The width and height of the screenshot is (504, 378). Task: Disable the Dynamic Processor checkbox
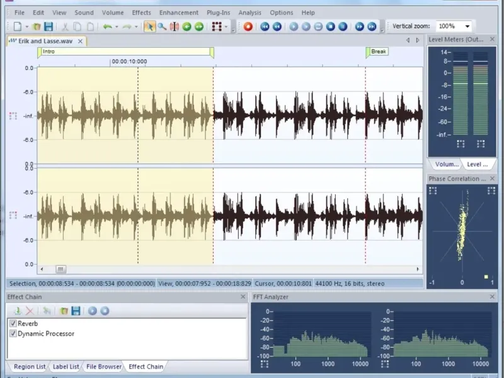[13, 333]
